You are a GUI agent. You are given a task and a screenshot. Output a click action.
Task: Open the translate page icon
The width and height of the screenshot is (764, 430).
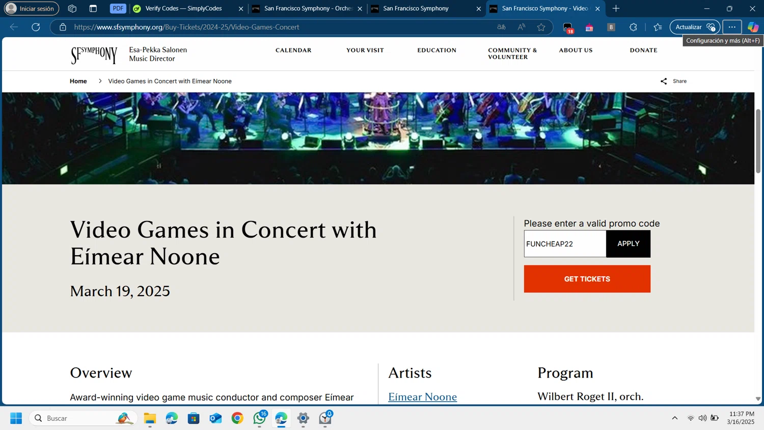point(501,27)
